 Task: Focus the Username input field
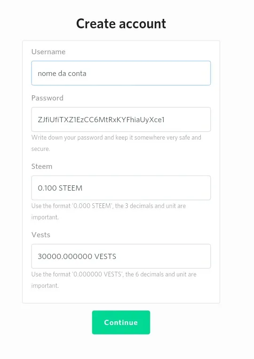click(121, 73)
